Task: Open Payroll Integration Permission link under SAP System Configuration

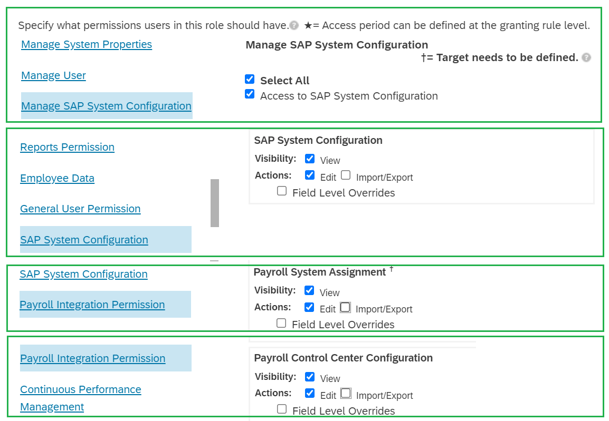Action: tap(92, 305)
